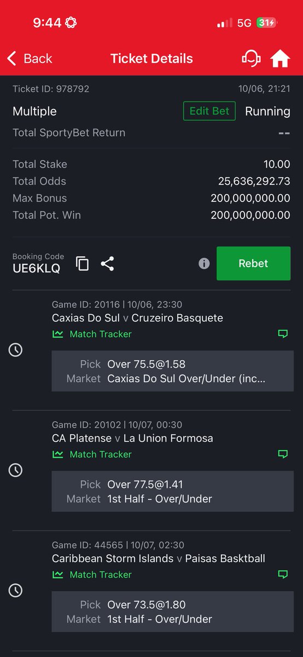The height and width of the screenshot is (657, 303).
Task: Open Match Tracker for CA Platense
Action: (x=92, y=454)
